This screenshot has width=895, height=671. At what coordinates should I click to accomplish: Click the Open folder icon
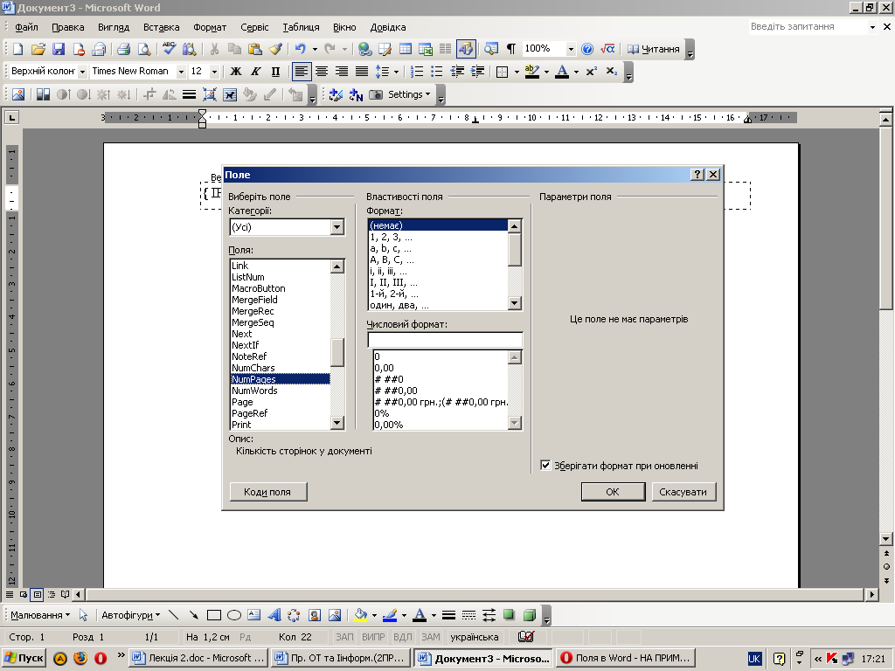[38, 49]
